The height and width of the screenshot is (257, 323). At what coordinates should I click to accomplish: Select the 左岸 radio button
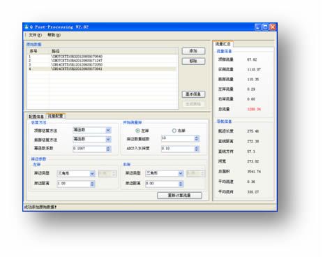coord(137,131)
